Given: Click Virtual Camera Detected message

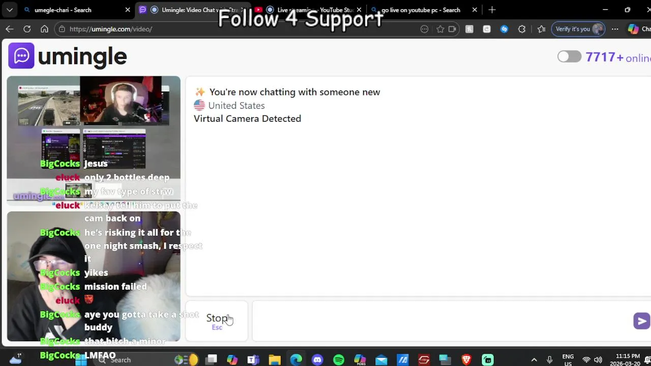Looking at the screenshot, I should (x=248, y=118).
